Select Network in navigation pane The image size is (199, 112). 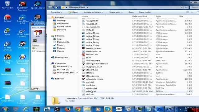(x=59, y=79)
